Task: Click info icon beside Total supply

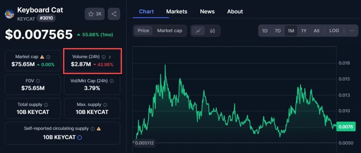Action: pyautogui.click(x=46, y=105)
